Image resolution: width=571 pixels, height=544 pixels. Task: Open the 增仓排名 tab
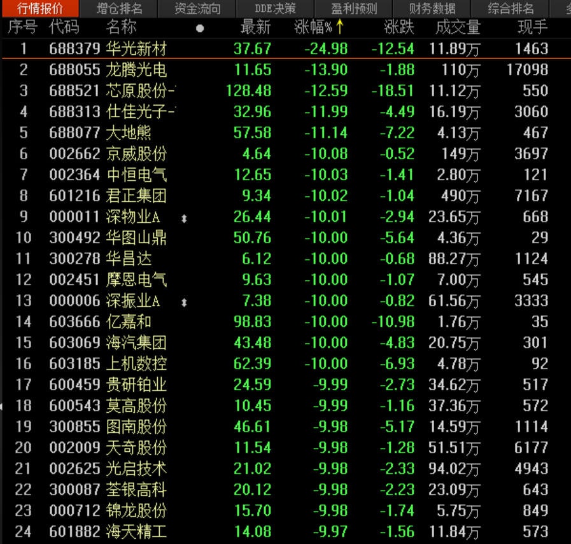119,8
